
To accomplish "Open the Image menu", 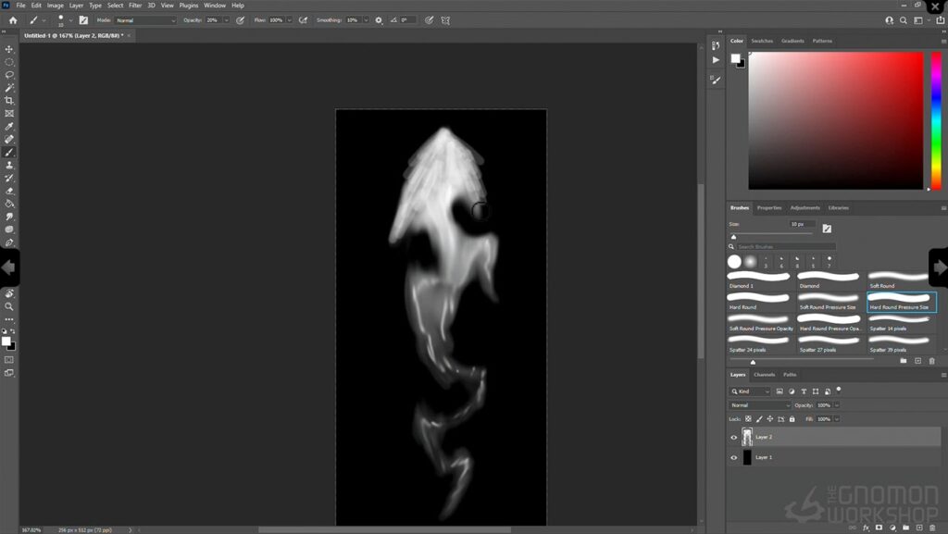I will point(55,6).
